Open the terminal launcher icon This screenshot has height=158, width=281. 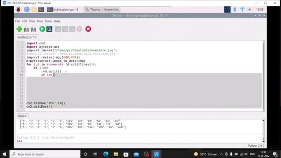pos(41,10)
